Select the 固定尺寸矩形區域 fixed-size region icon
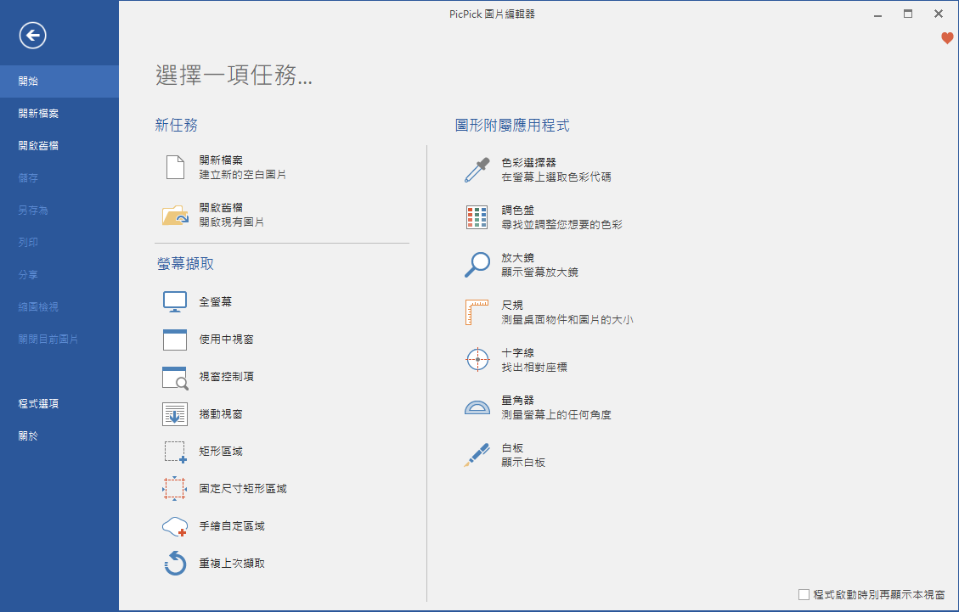 click(174, 488)
